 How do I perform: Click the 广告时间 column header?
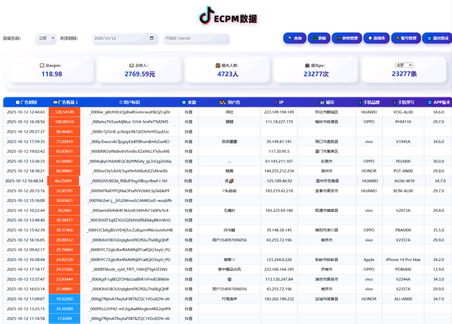click(x=26, y=102)
